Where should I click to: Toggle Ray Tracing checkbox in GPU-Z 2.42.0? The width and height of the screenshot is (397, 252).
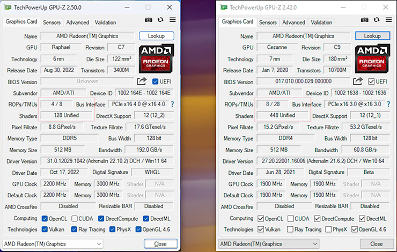(290, 229)
